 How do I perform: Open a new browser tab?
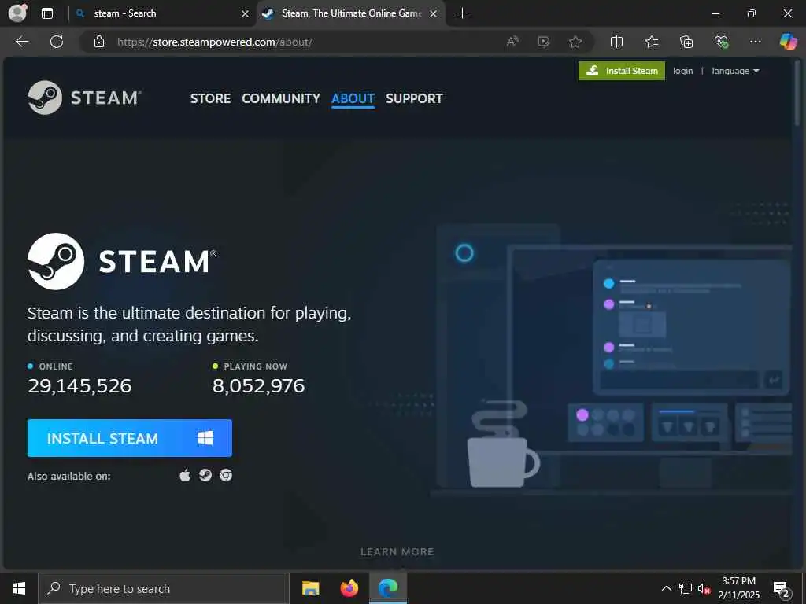pos(462,13)
